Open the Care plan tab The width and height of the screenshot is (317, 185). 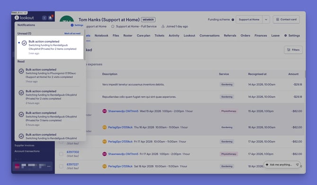point(143,36)
